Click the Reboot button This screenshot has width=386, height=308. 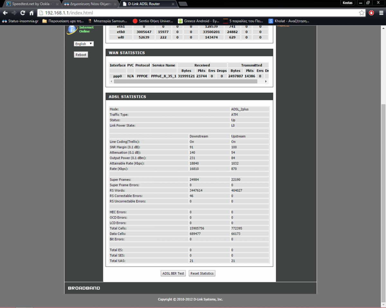(x=81, y=55)
